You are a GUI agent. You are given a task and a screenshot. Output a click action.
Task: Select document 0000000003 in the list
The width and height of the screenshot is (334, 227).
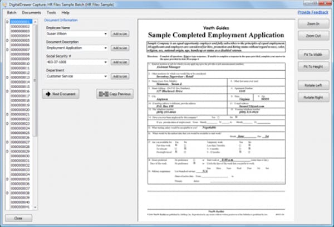point(20,31)
